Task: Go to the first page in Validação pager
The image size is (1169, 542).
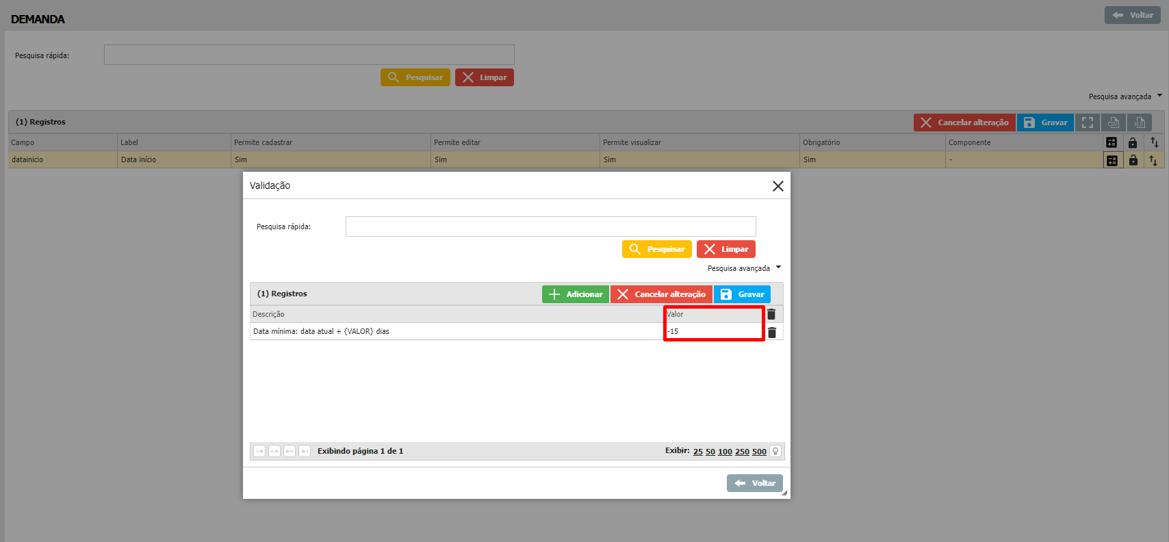Action: (x=259, y=451)
